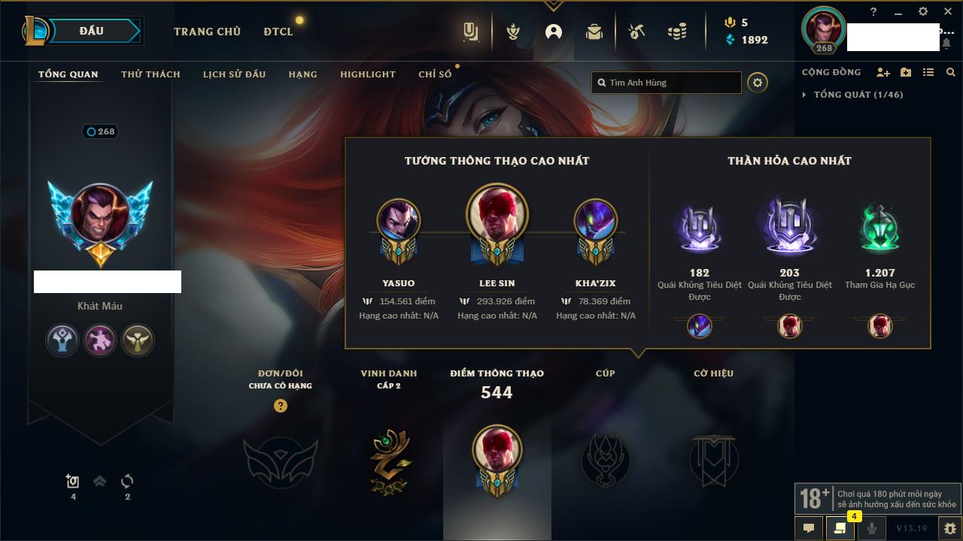Toggle the microphone mute button

[x=872, y=528]
